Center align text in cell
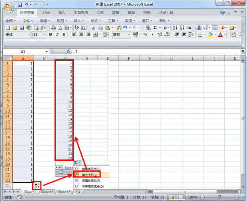The width and height of the screenshot is (247, 202). pos(81,34)
